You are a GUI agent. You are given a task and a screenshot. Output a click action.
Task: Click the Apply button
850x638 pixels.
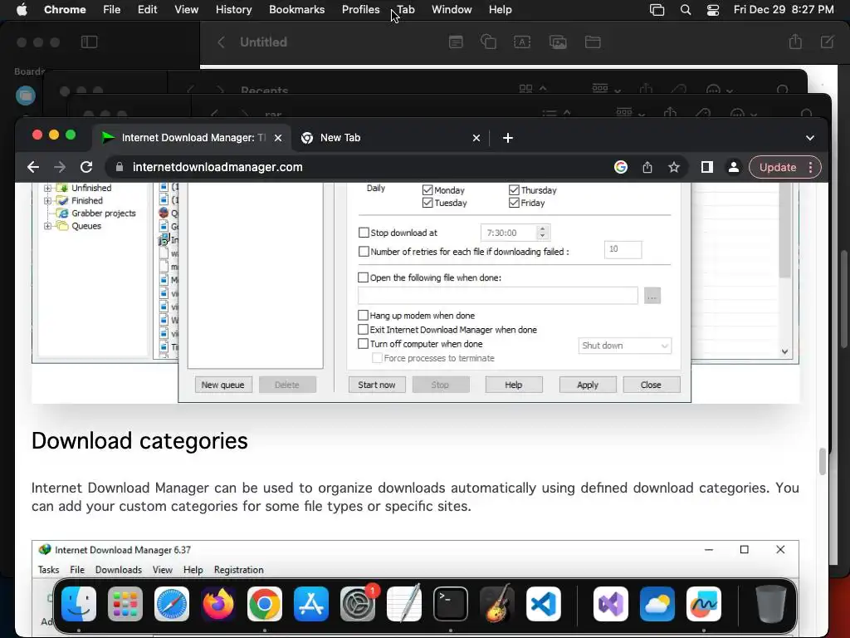coord(588,385)
